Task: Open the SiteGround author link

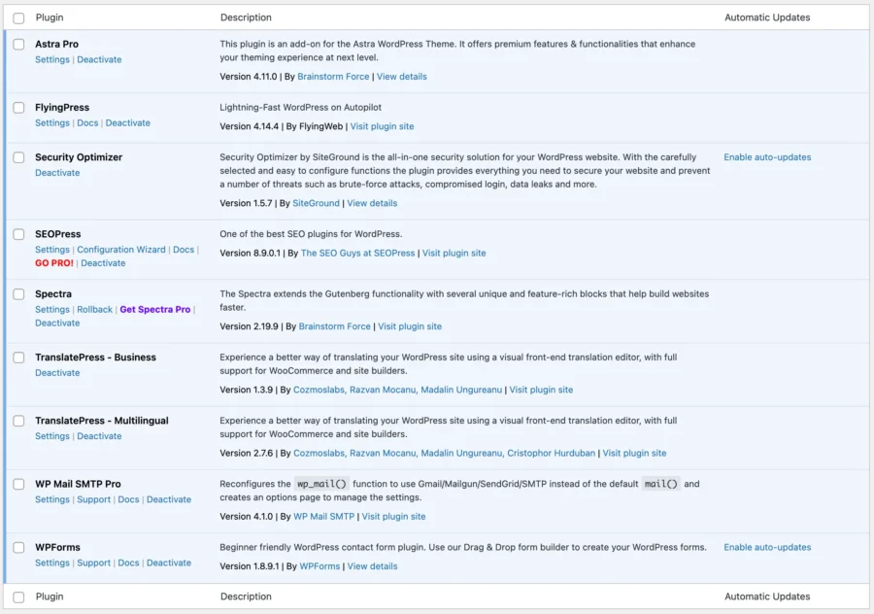Action: 316,203
